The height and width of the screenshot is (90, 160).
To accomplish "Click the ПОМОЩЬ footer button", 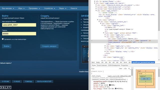I will point(28,81).
